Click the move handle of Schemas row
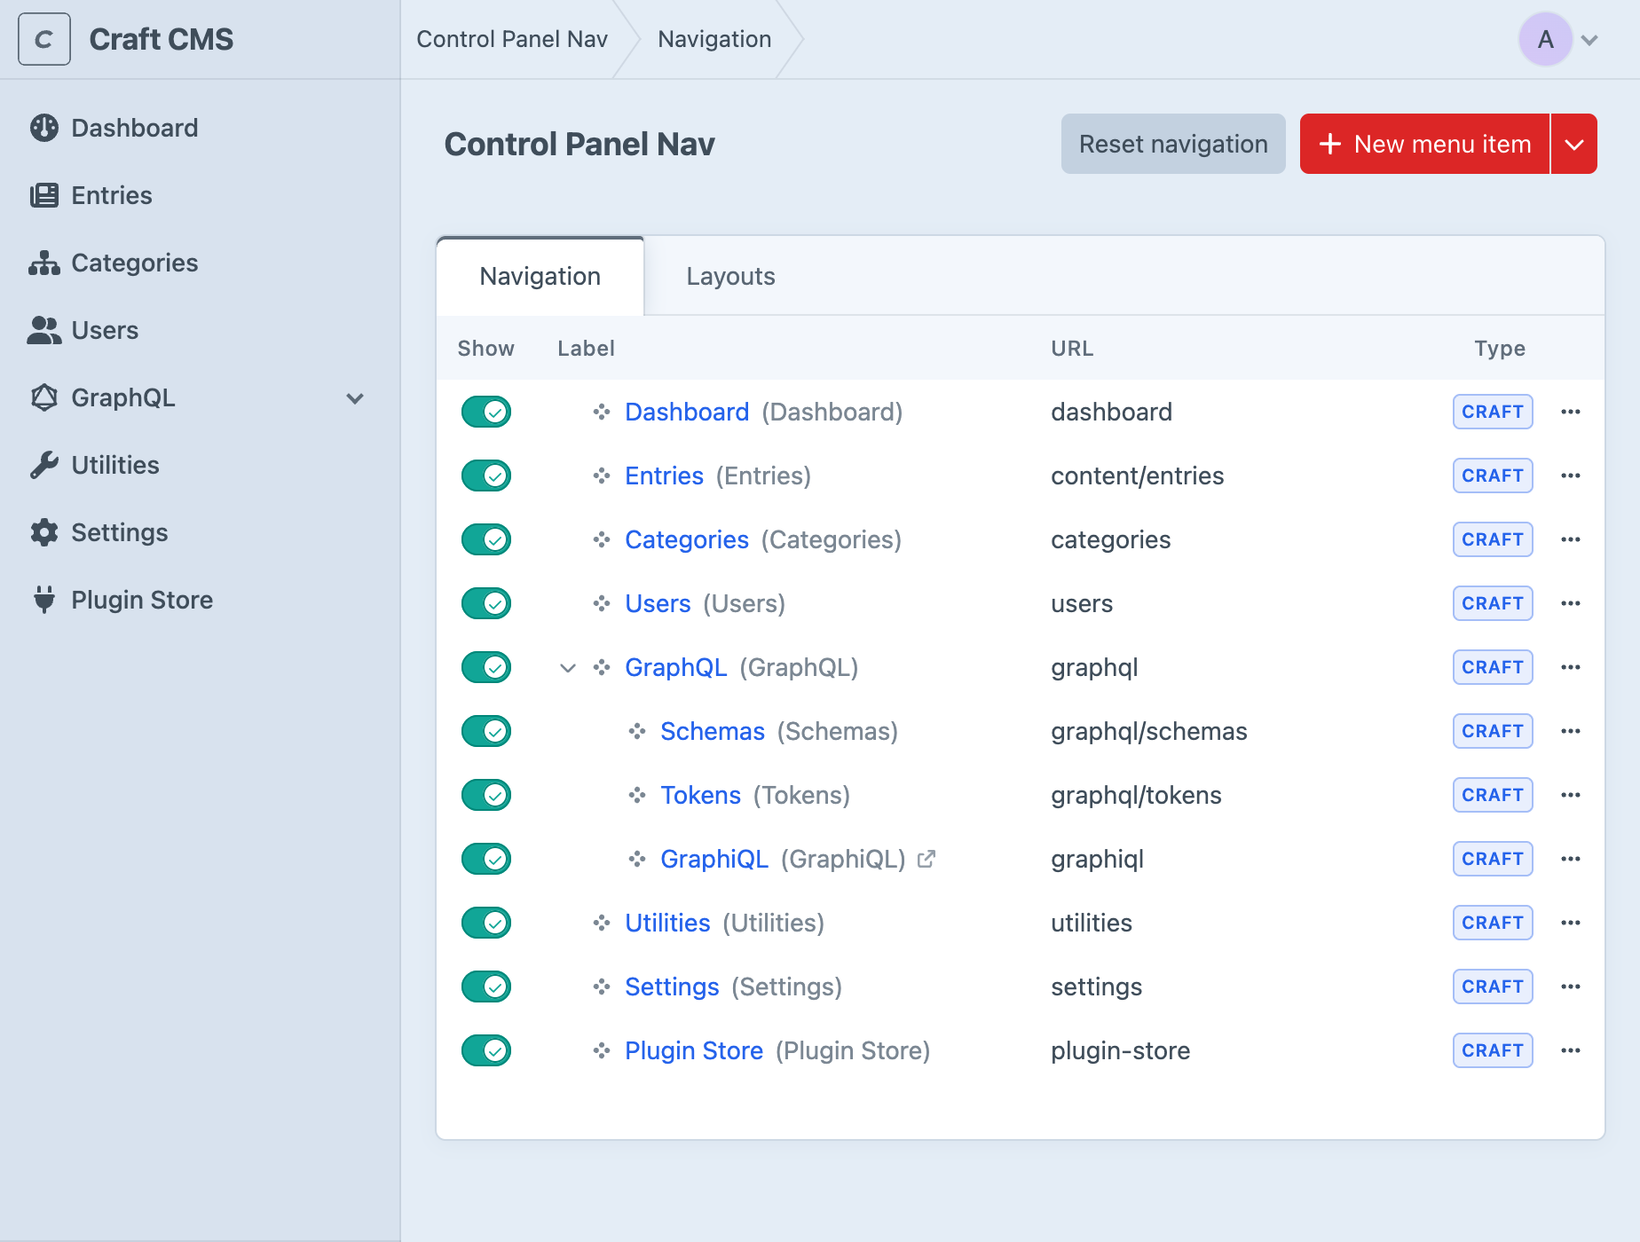This screenshot has width=1640, height=1242. (637, 731)
